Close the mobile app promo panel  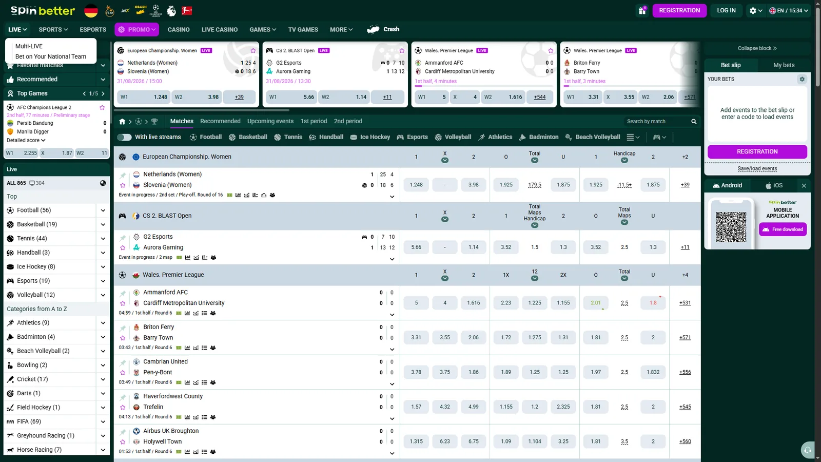(804, 185)
